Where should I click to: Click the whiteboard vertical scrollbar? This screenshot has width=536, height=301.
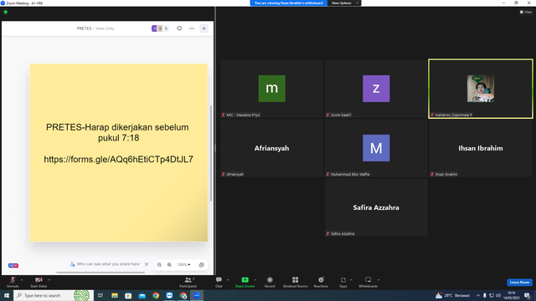(x=211, y=154)
